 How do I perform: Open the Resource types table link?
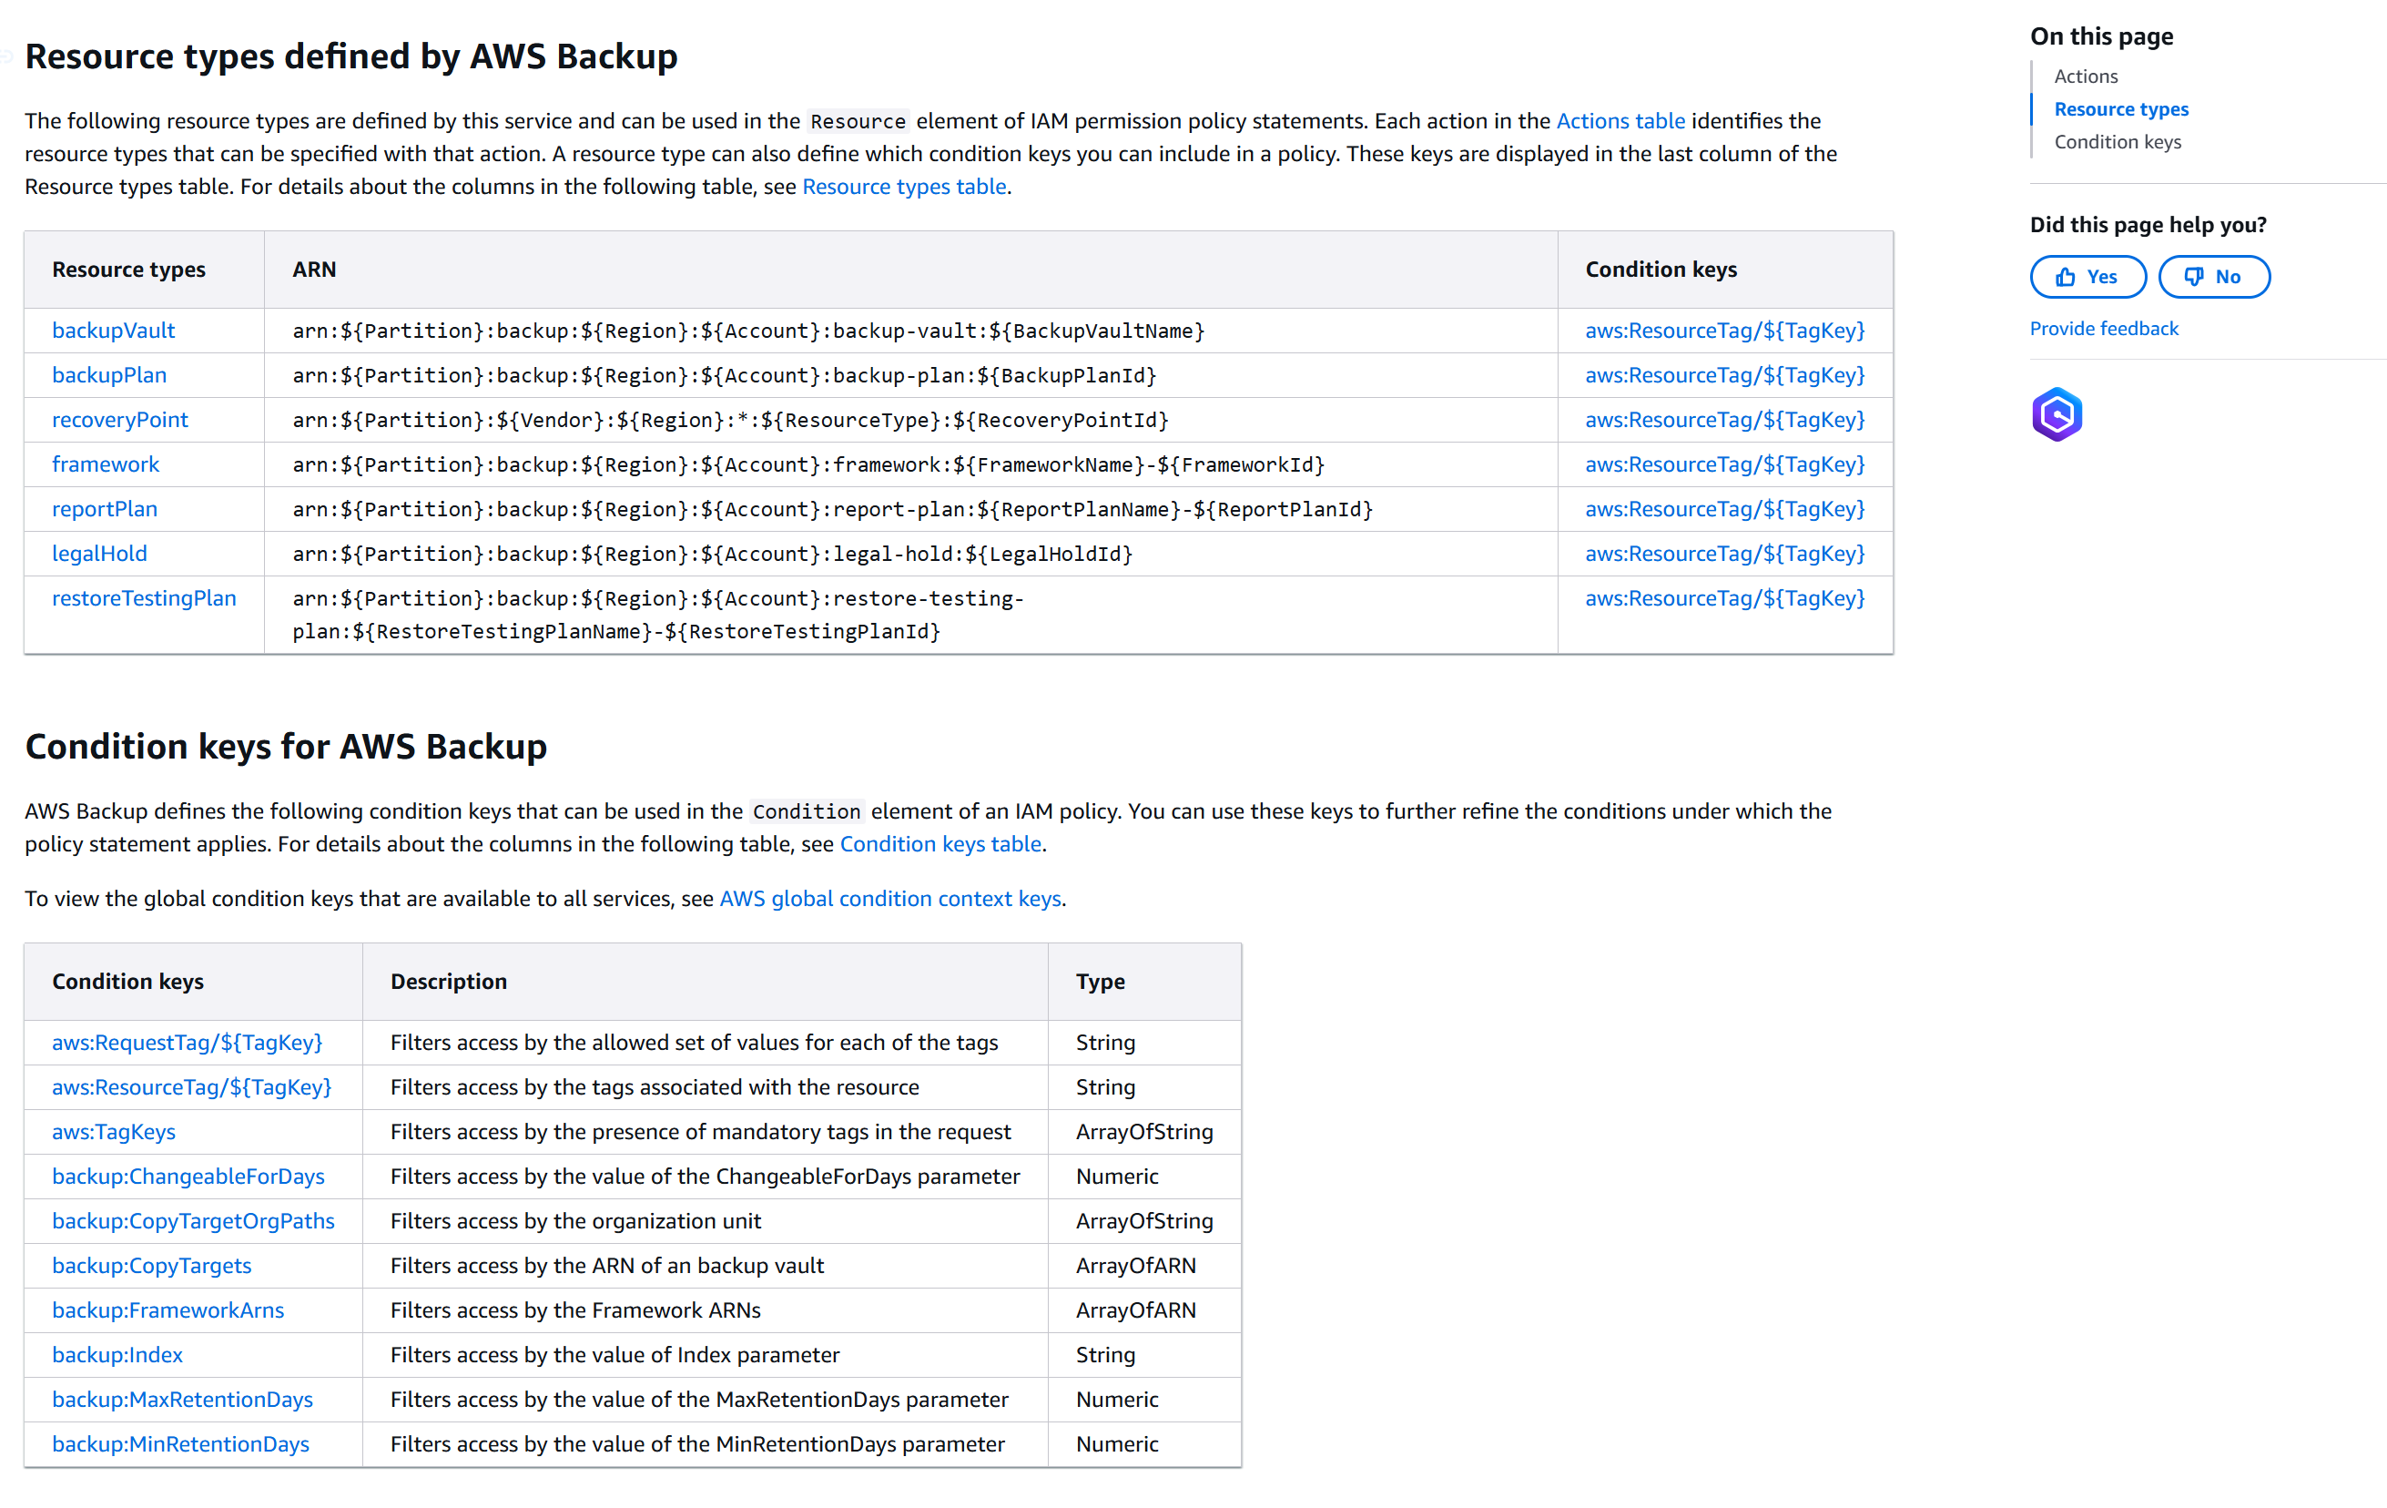pos(903,187)
